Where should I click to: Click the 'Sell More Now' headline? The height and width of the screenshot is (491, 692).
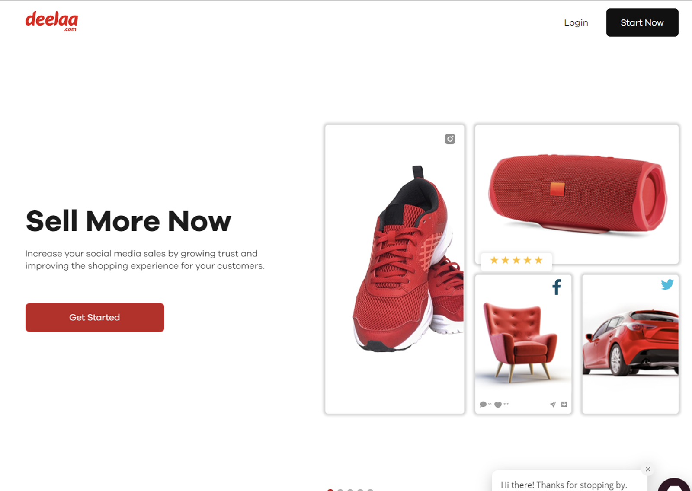pos(128,221)
